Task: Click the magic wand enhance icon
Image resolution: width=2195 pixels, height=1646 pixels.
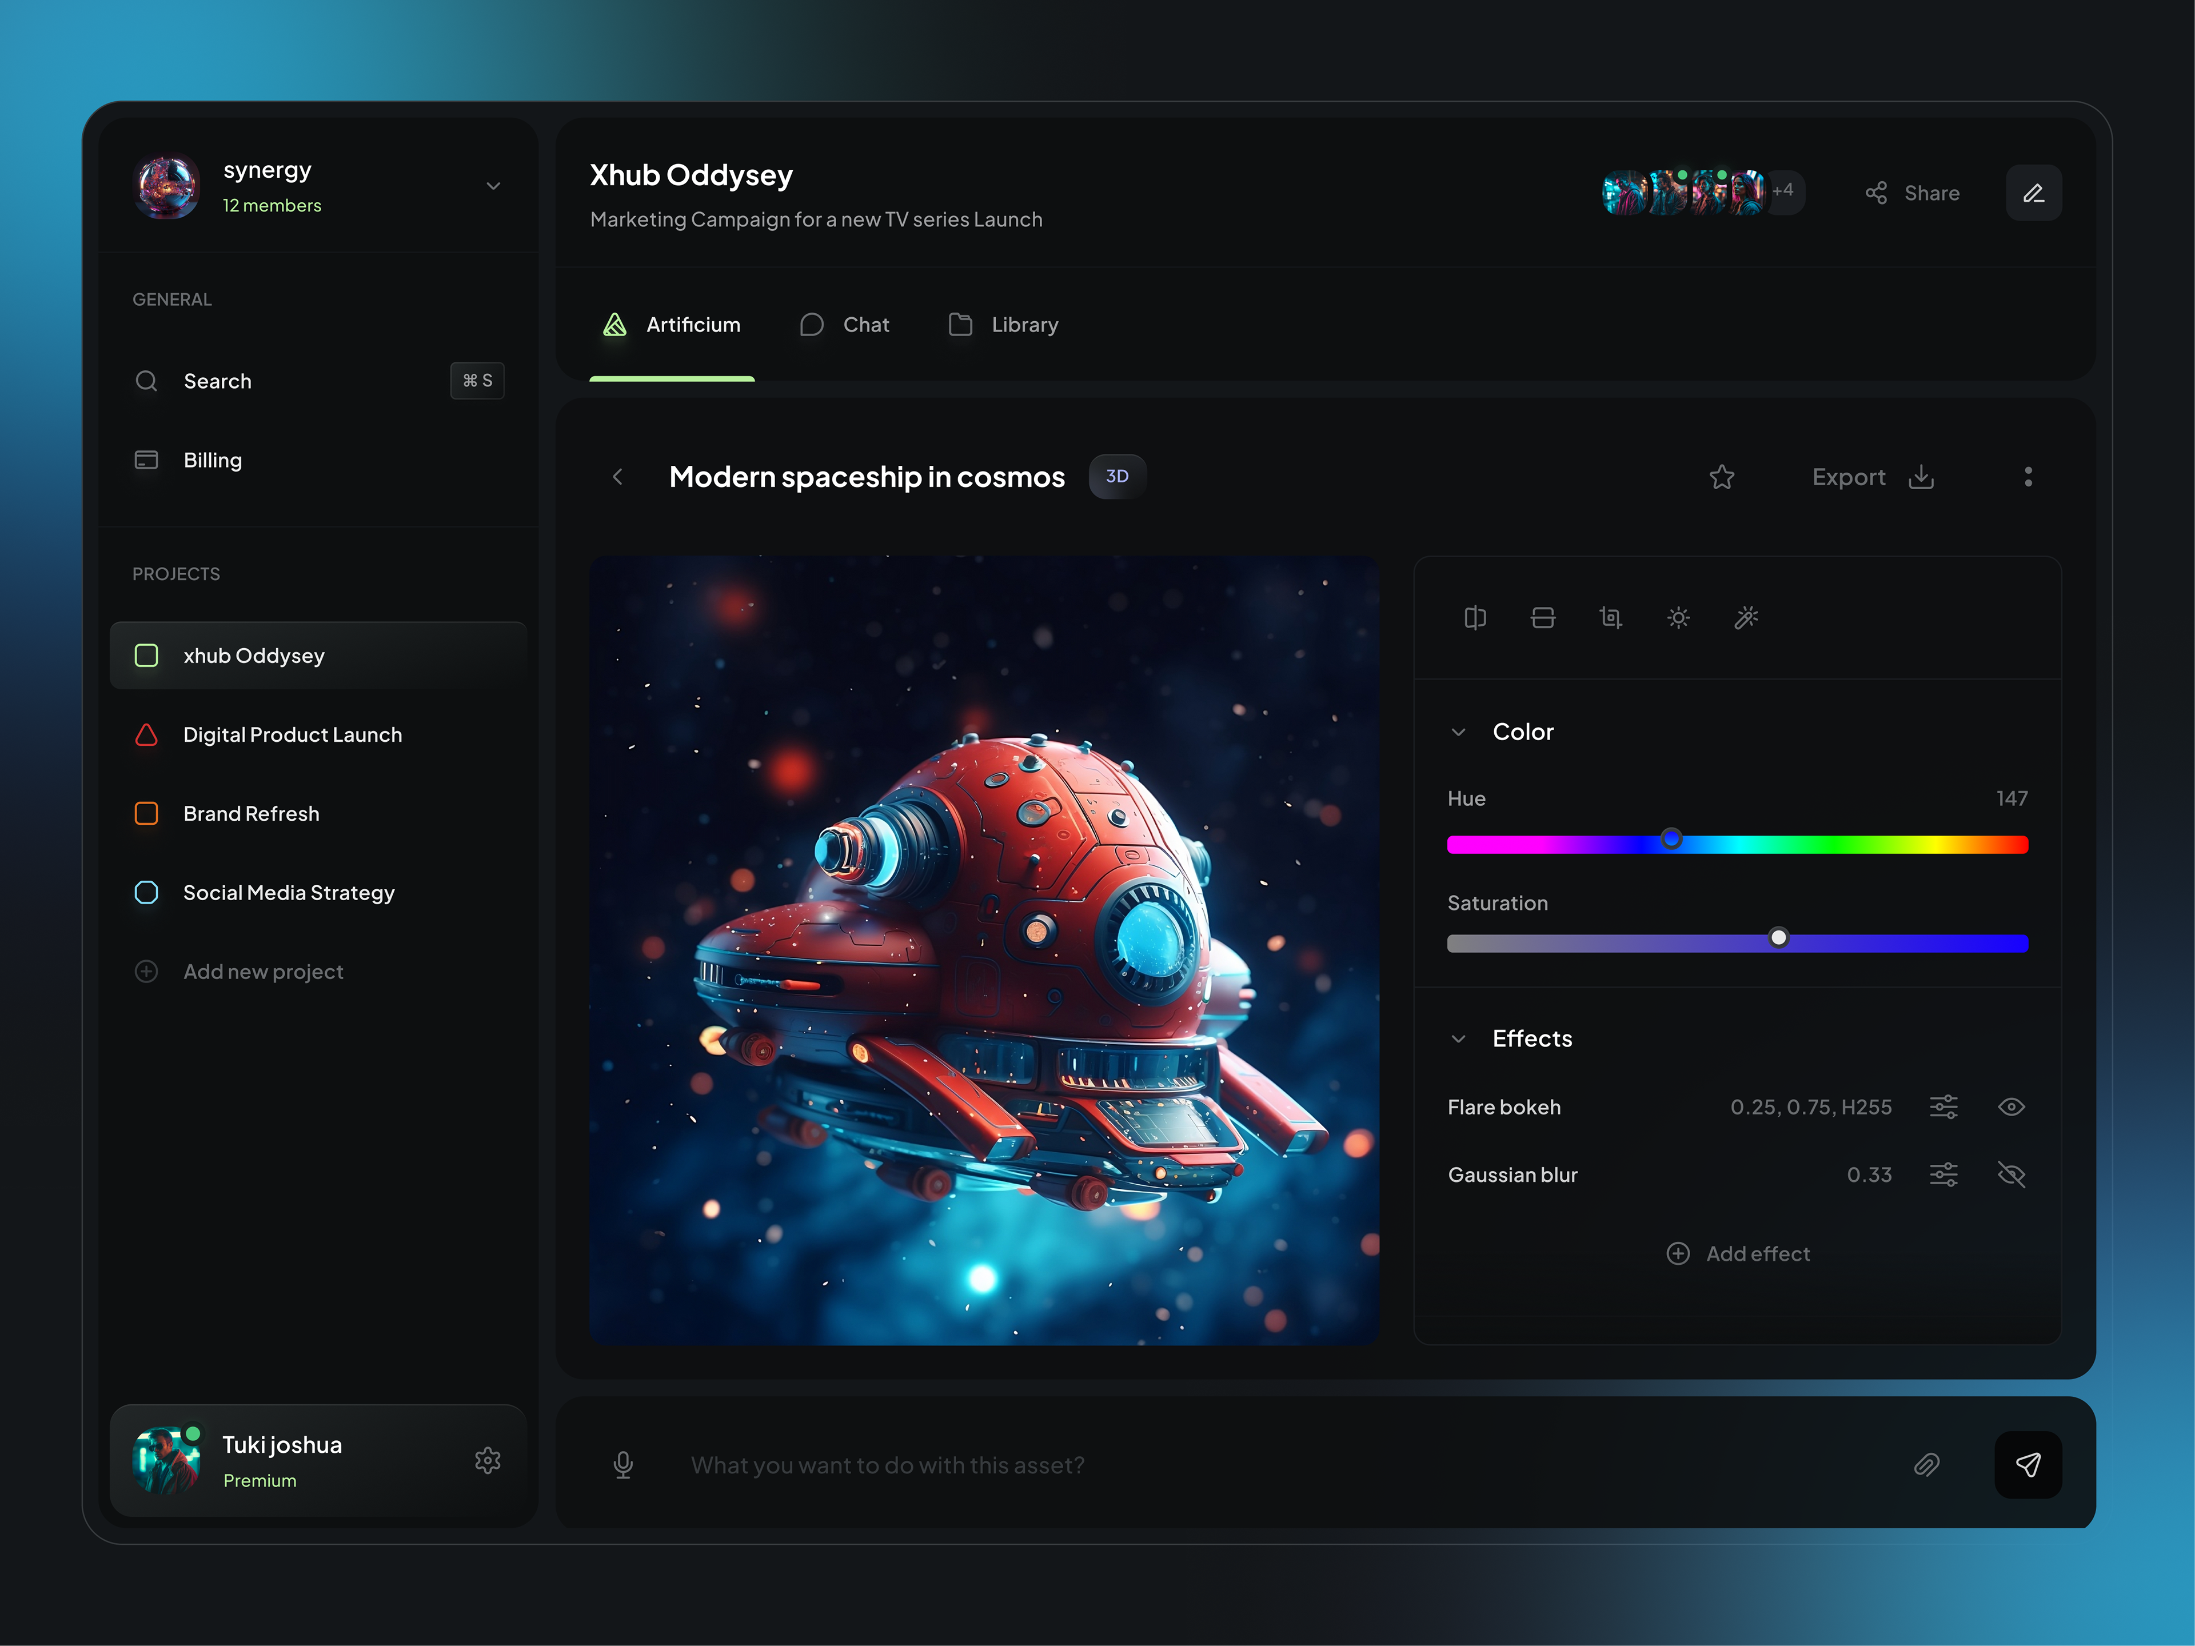Action: point(1746,618)
